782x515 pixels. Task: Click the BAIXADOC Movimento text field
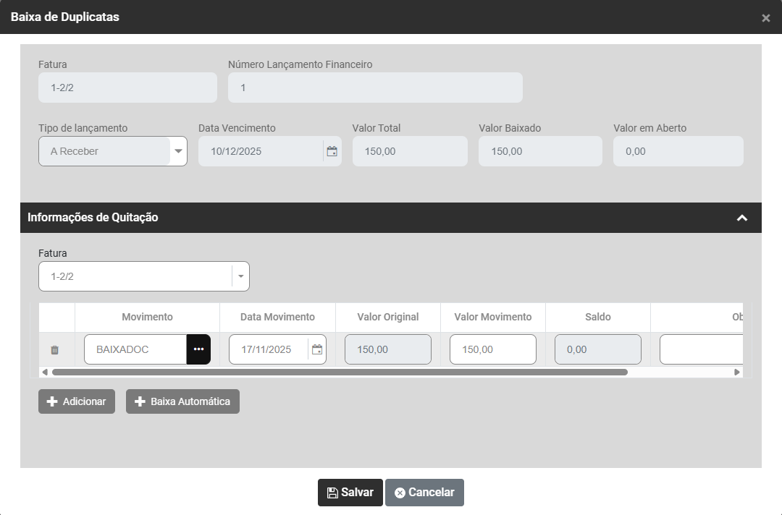[x=135, y=349]
